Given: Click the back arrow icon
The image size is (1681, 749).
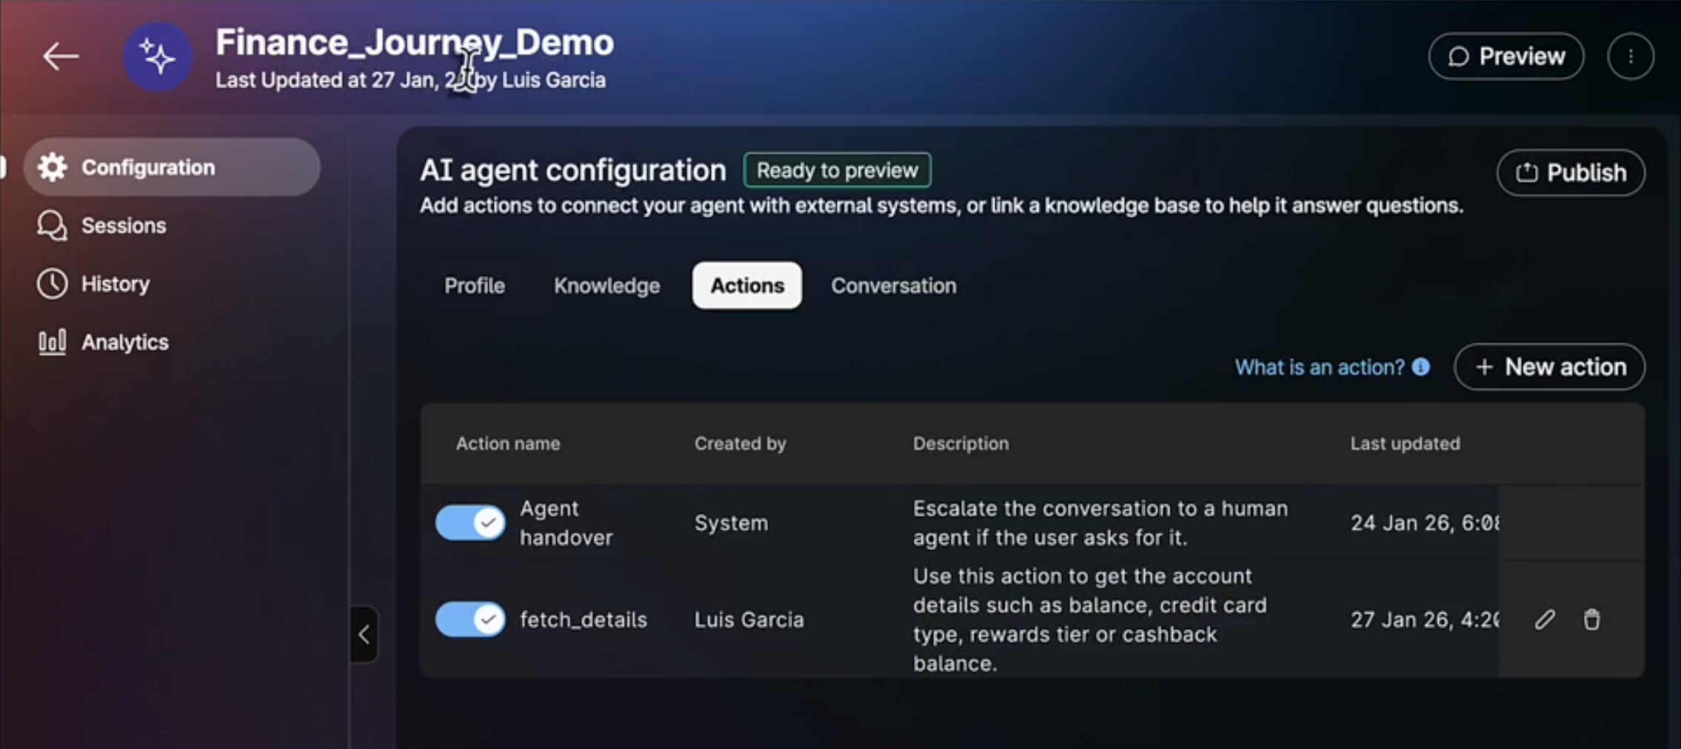Looking at the screenshot, I should tap(60, 56).
